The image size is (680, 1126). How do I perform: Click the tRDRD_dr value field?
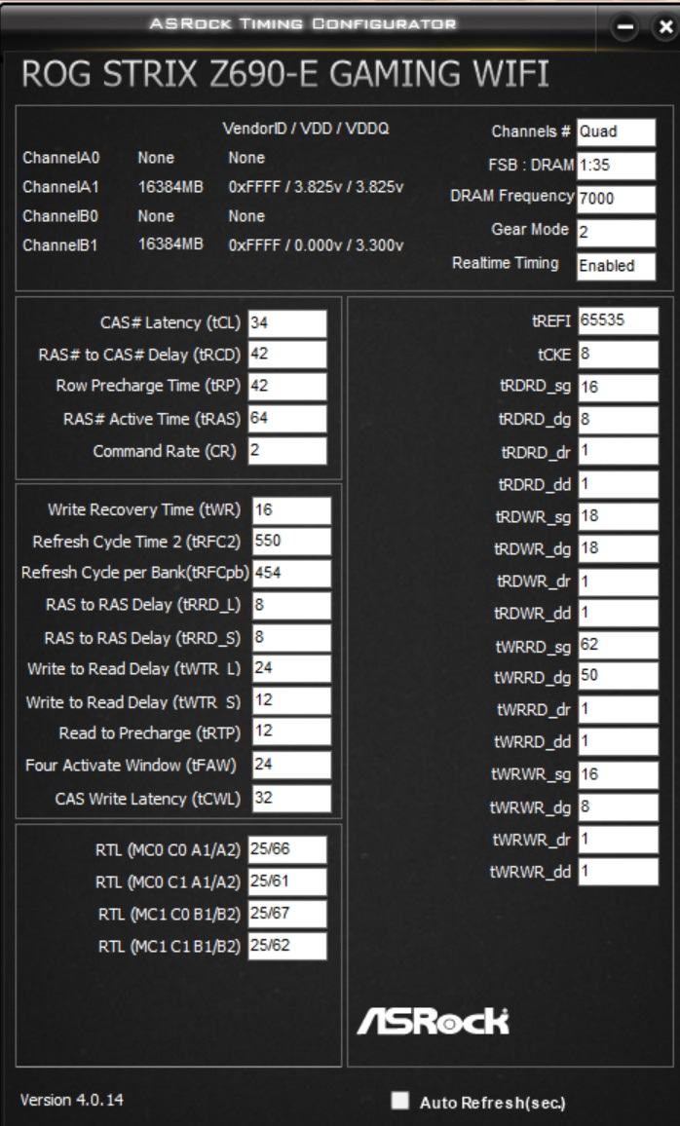(x=618, y=451)
